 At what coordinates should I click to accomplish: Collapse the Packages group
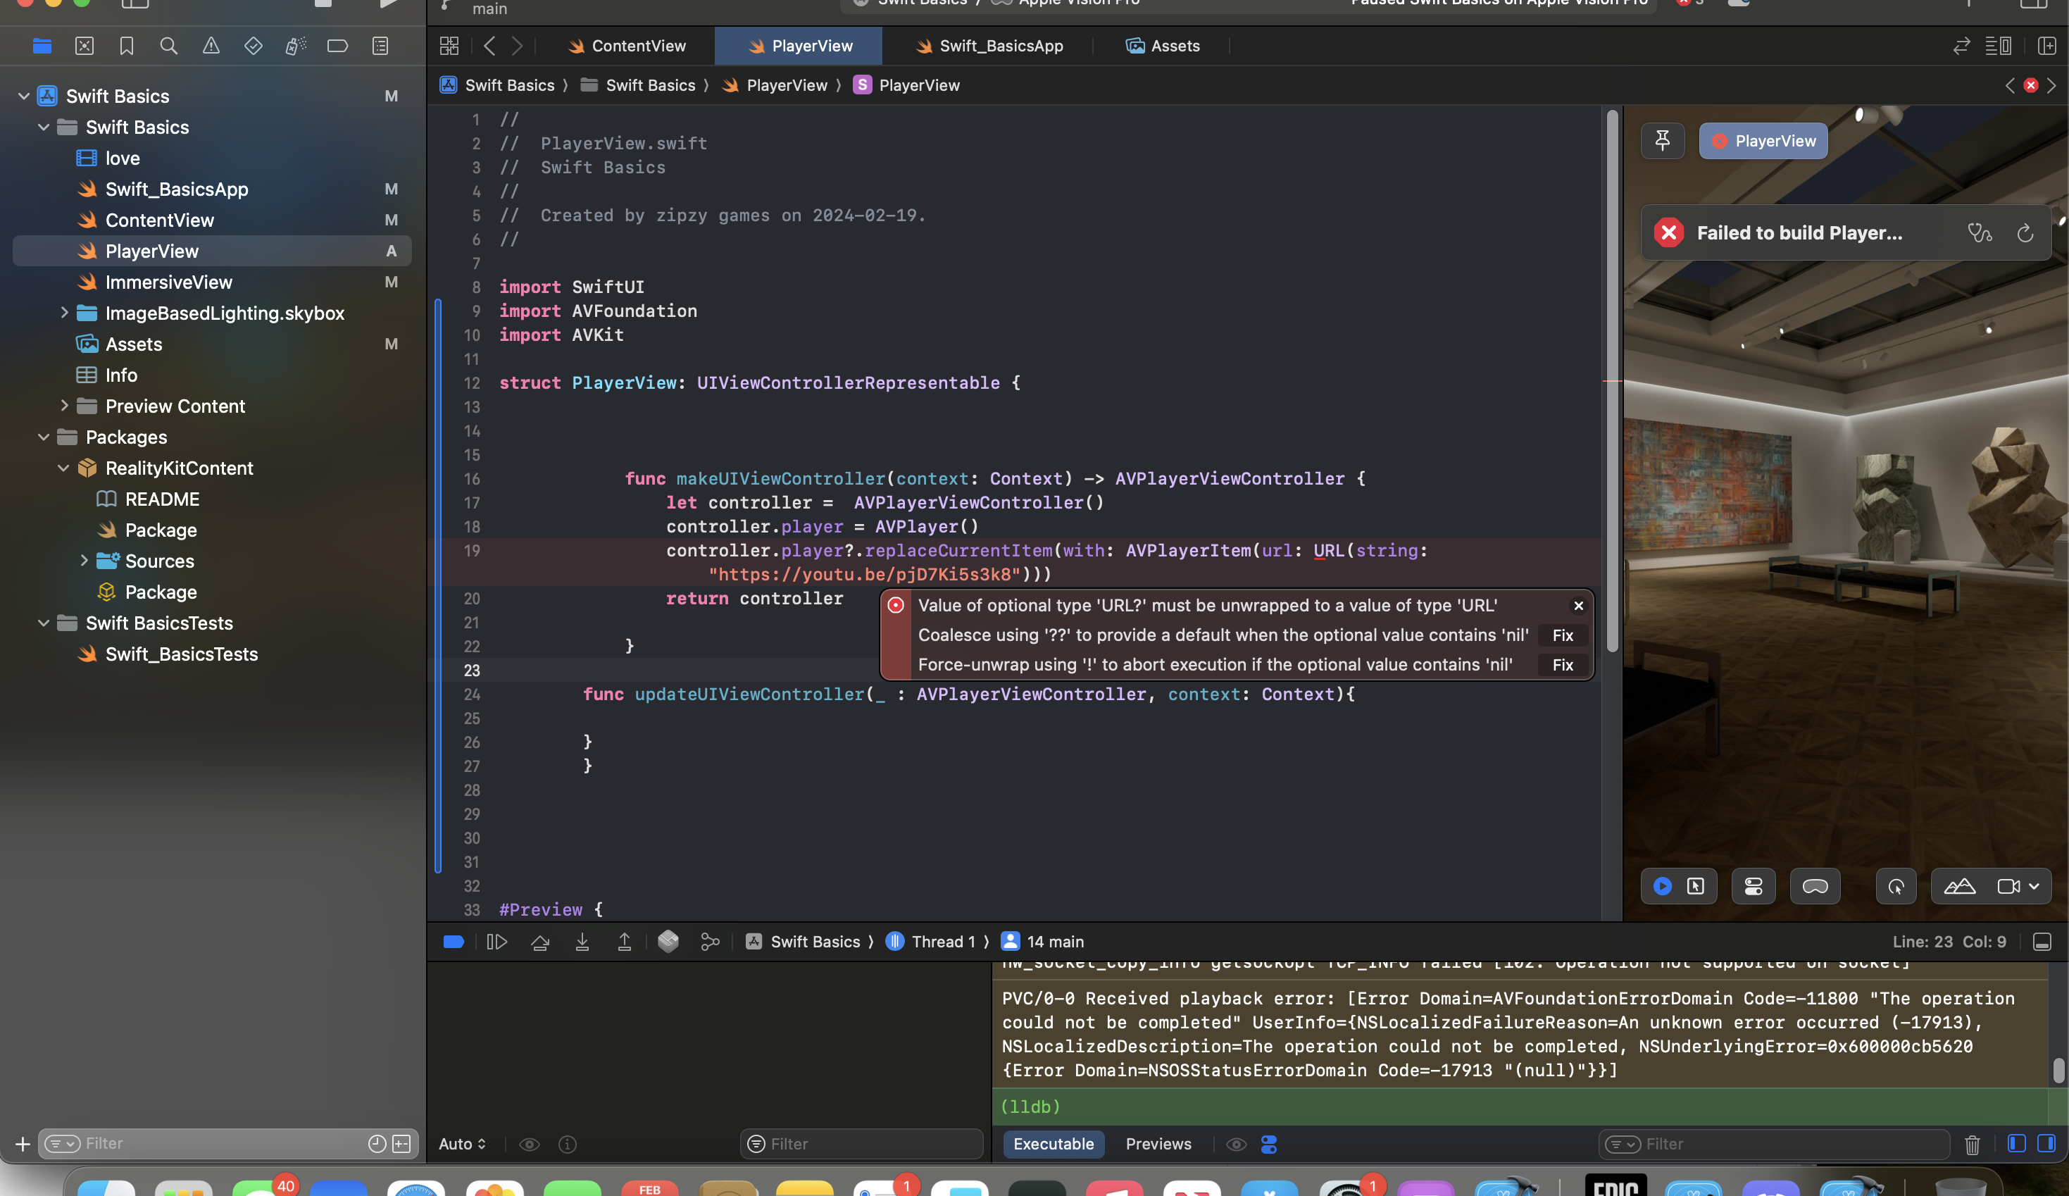44,437
